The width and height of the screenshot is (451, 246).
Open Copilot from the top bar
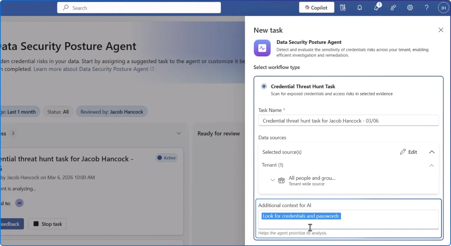tap(316, 7)
